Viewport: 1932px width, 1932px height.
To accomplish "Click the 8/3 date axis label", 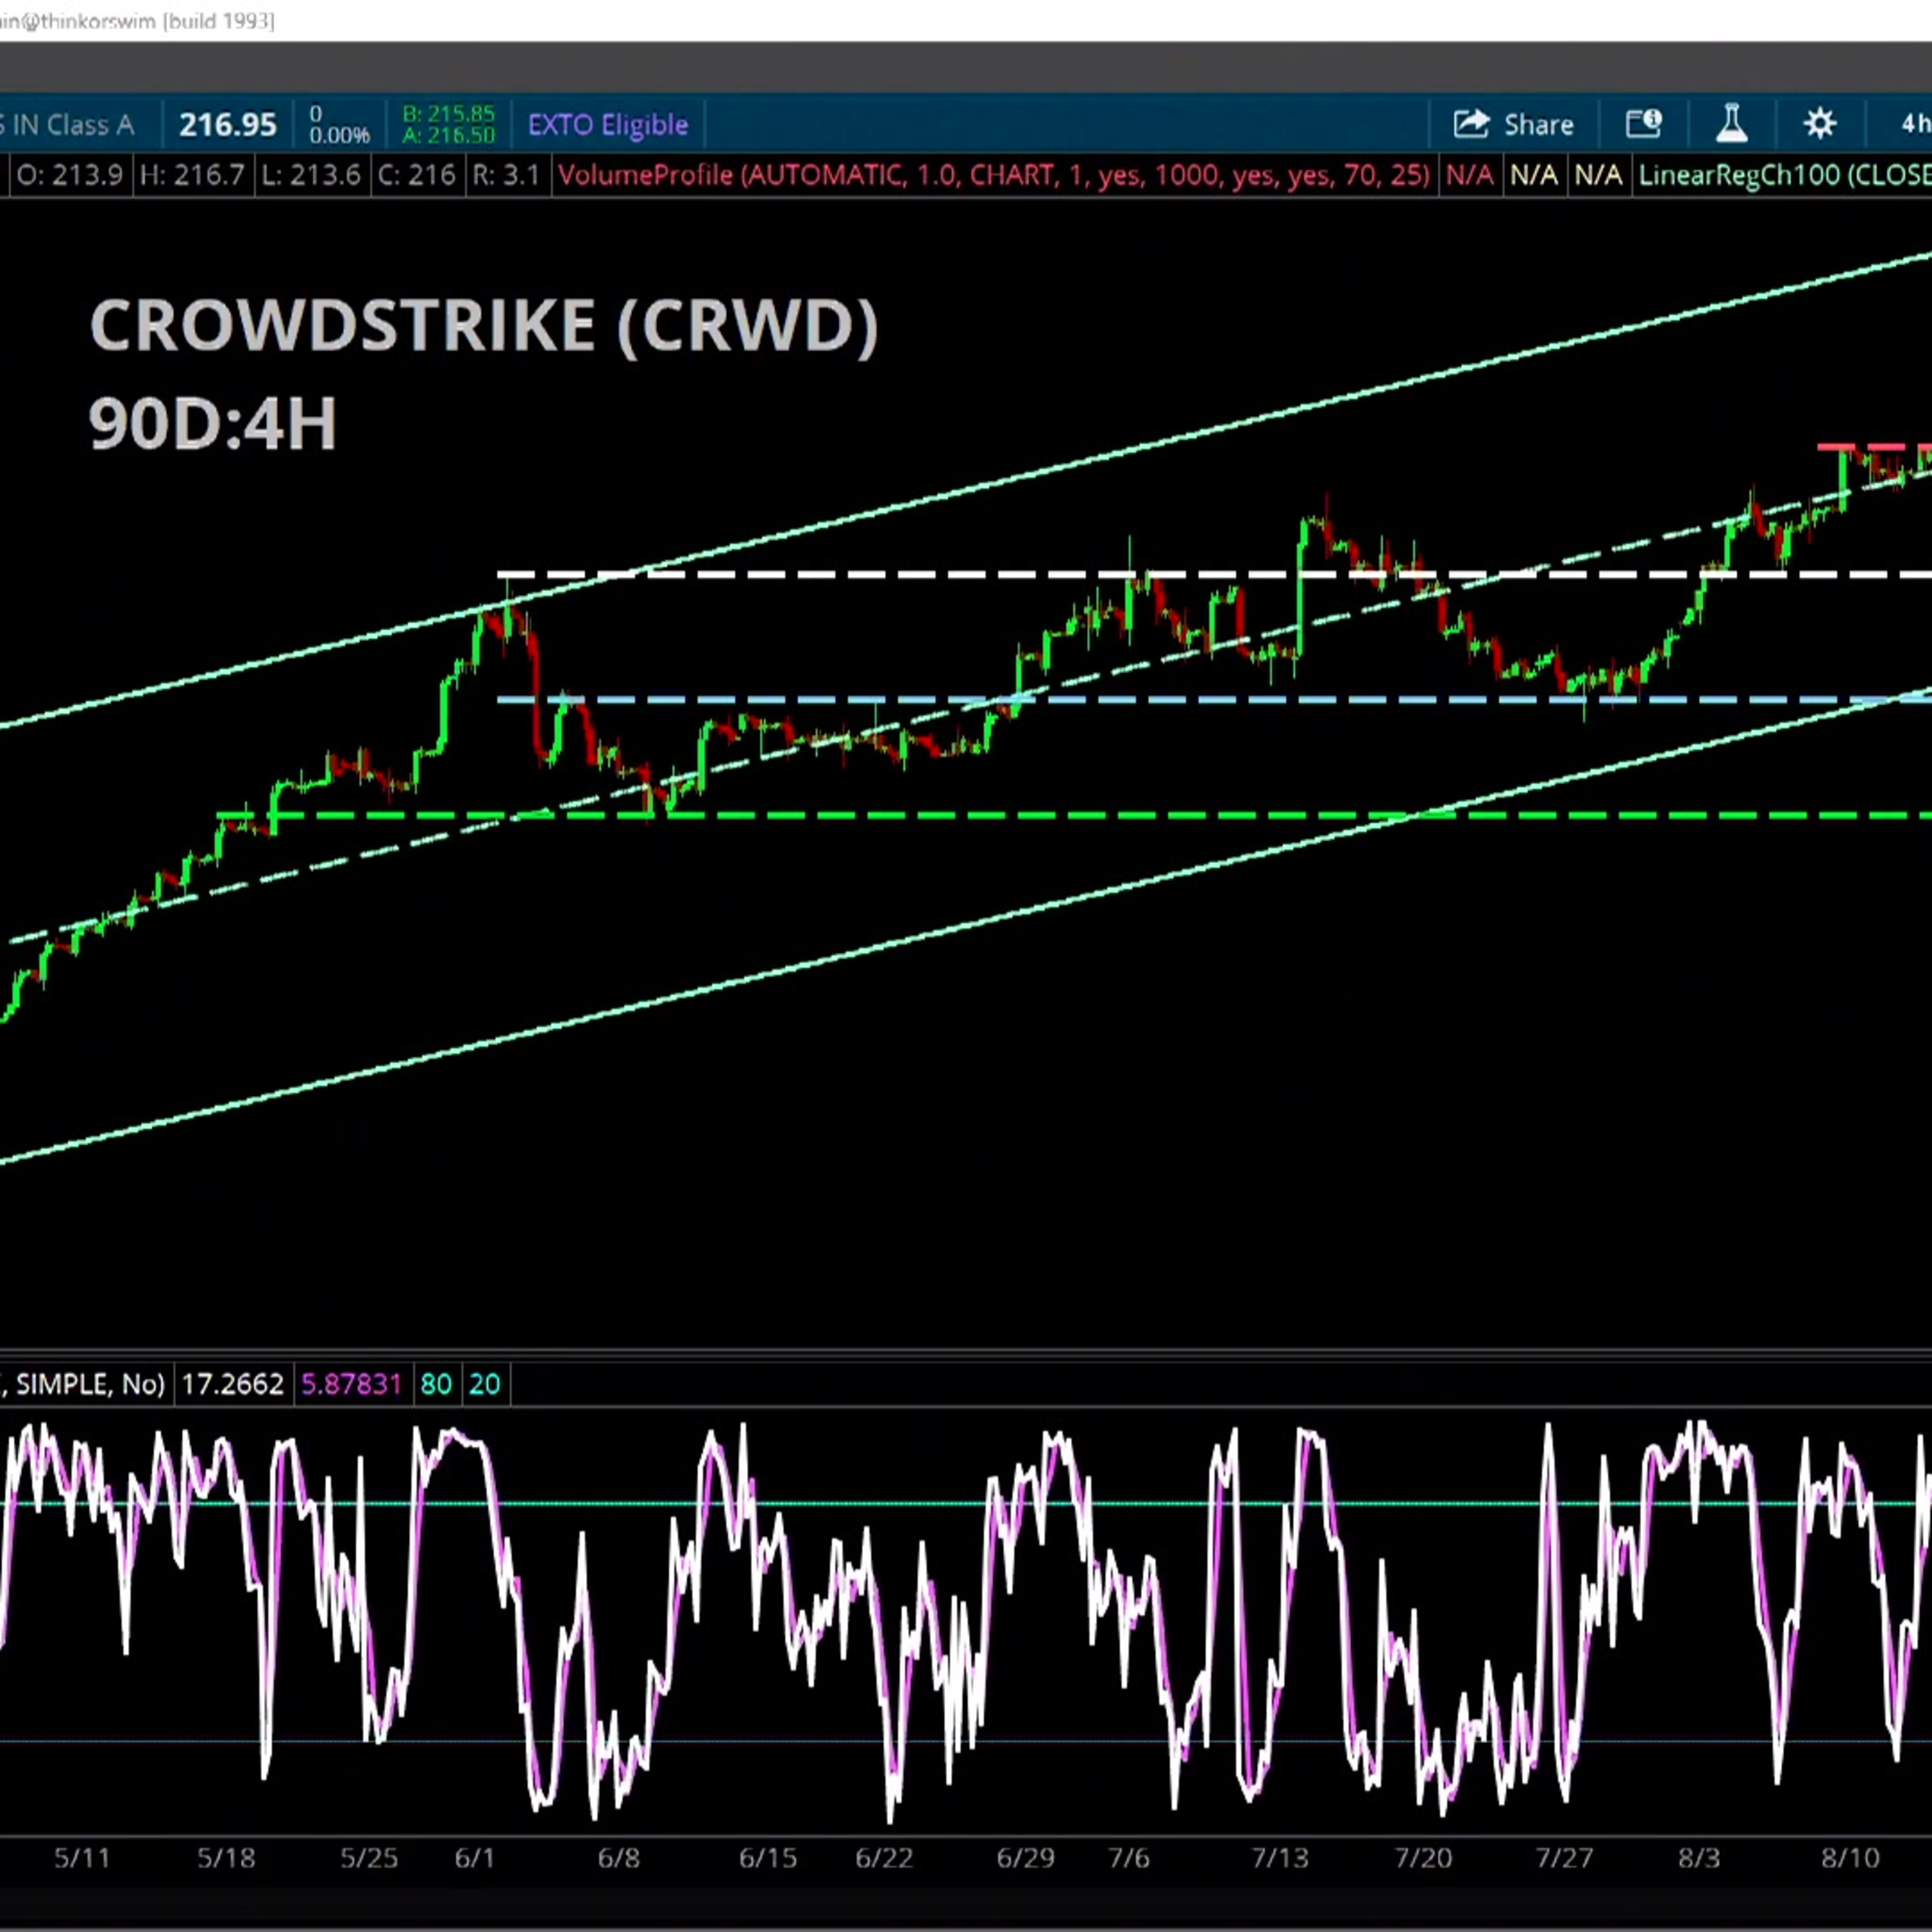I will point(1699,1858).
